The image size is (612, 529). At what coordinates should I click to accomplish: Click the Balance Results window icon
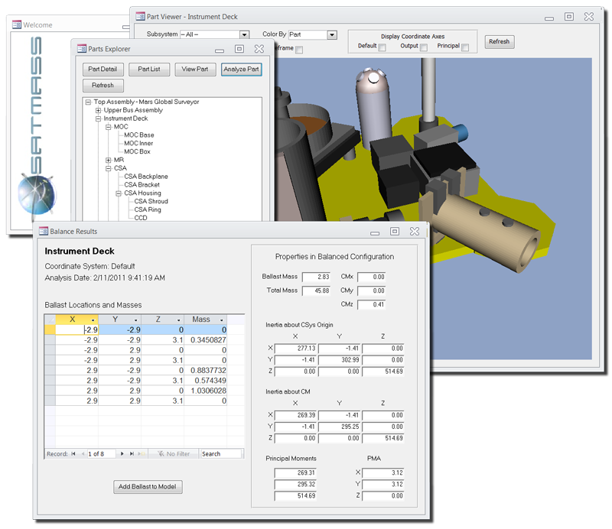click(x=44, y=232)
